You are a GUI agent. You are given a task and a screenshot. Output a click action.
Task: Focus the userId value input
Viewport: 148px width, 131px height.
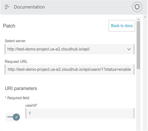(80, 113)
